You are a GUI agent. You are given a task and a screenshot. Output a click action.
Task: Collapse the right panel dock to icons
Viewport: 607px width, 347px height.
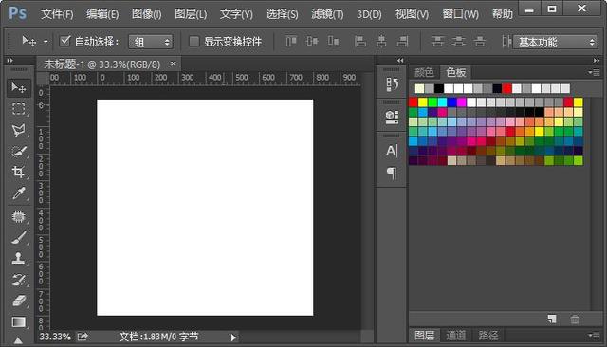597,61
